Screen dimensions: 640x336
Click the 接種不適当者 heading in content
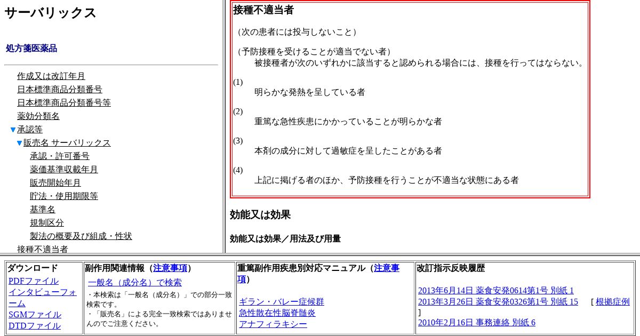click(x=263, y=10)
